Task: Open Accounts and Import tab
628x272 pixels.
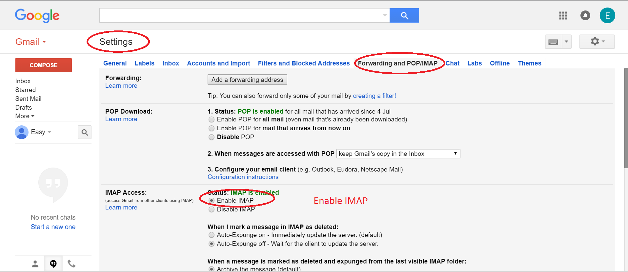Action: pos(218,63)
